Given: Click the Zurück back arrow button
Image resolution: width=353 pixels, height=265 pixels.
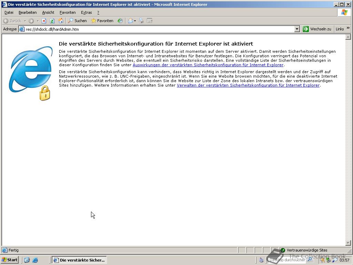Looking at the screenshot, I should (12, 21).
